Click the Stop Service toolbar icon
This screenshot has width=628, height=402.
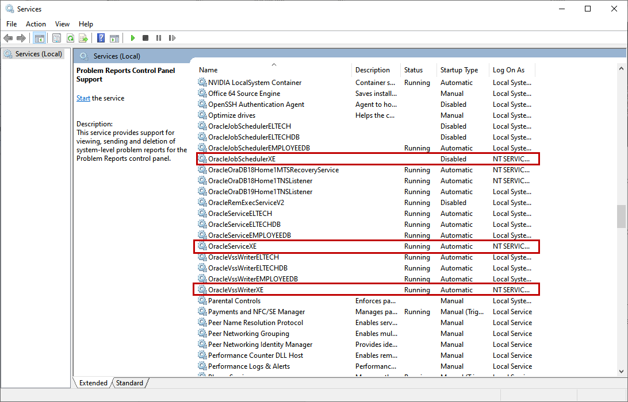tap(145, 38)
